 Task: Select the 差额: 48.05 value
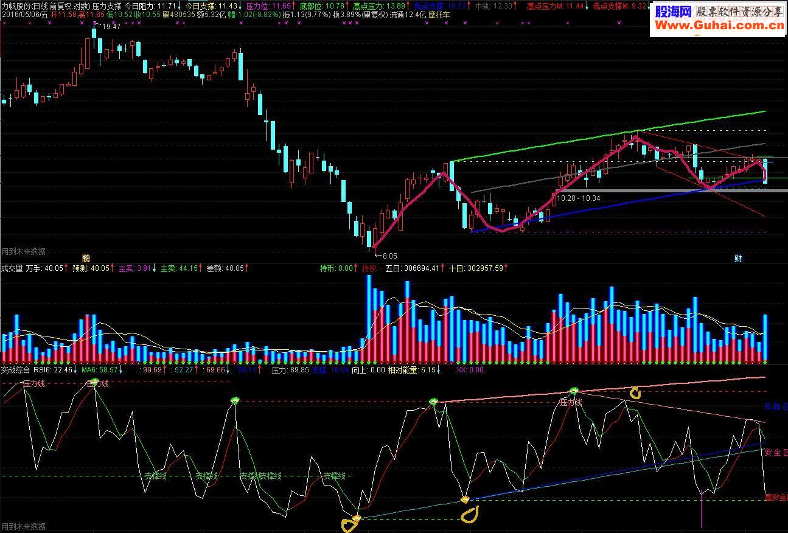pyautogui.click(x=226, y=268)
